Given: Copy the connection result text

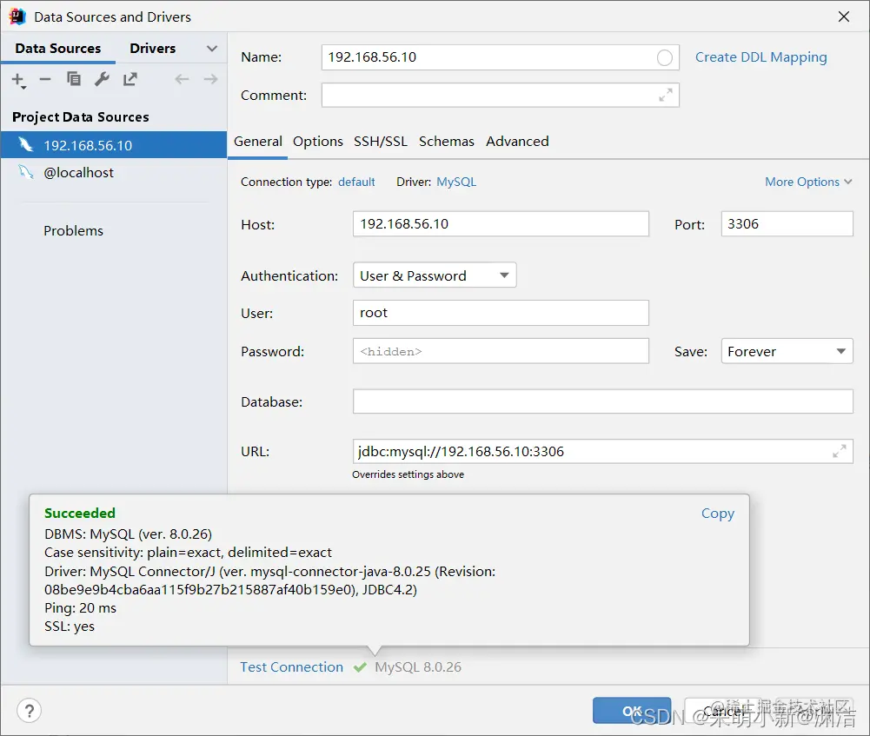Looking at the screenshot, I should [x=717, y=514].
